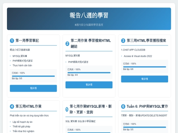Image resolution: width=178 pixels, height=133 pixels.
Task: Click PHP bullet item in card 1
Action: (x=23, y=61)
